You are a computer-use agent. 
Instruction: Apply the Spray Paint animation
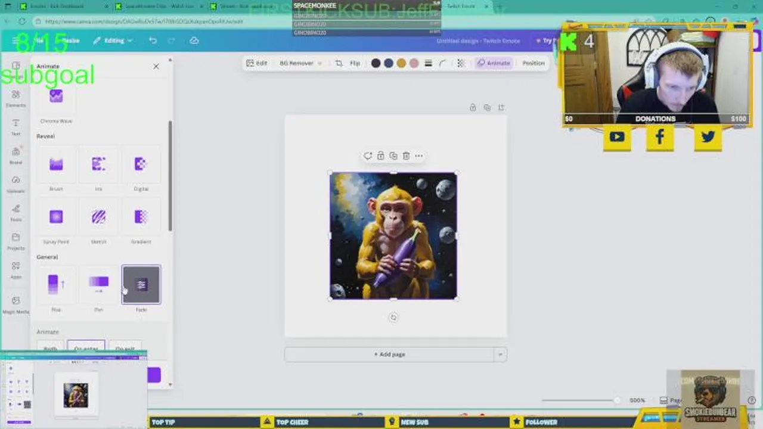56,217
